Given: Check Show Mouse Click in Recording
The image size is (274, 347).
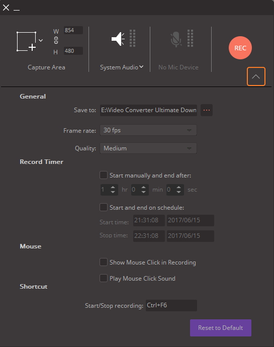Looking at the screenshot, I should pos(104,262).
